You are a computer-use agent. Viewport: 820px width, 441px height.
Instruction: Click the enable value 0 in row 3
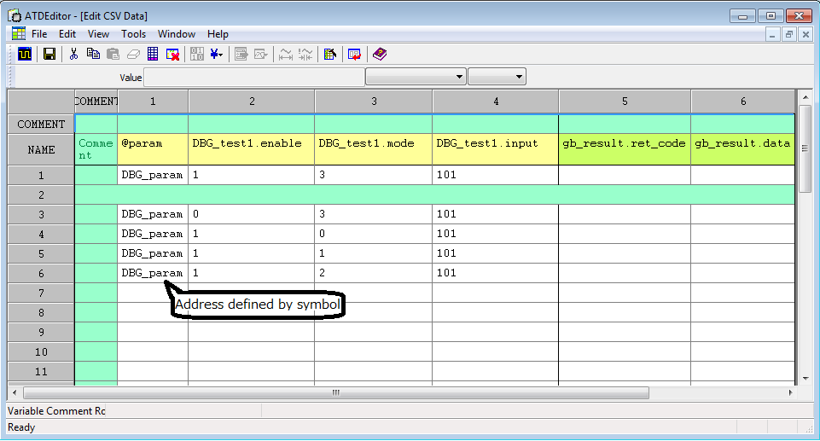coord(252,214)
